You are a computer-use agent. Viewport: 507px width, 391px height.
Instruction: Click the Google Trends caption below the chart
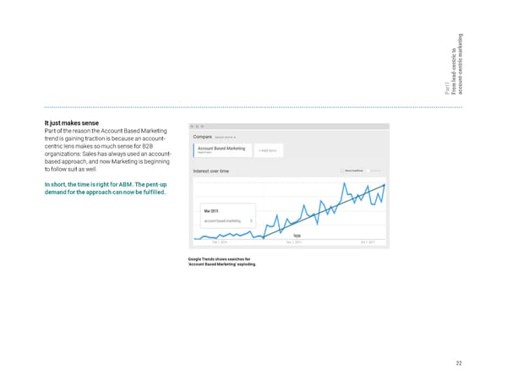click(220, 260)
